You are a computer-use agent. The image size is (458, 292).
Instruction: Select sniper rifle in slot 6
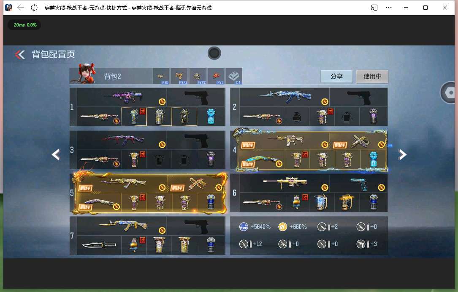(285, 183)
